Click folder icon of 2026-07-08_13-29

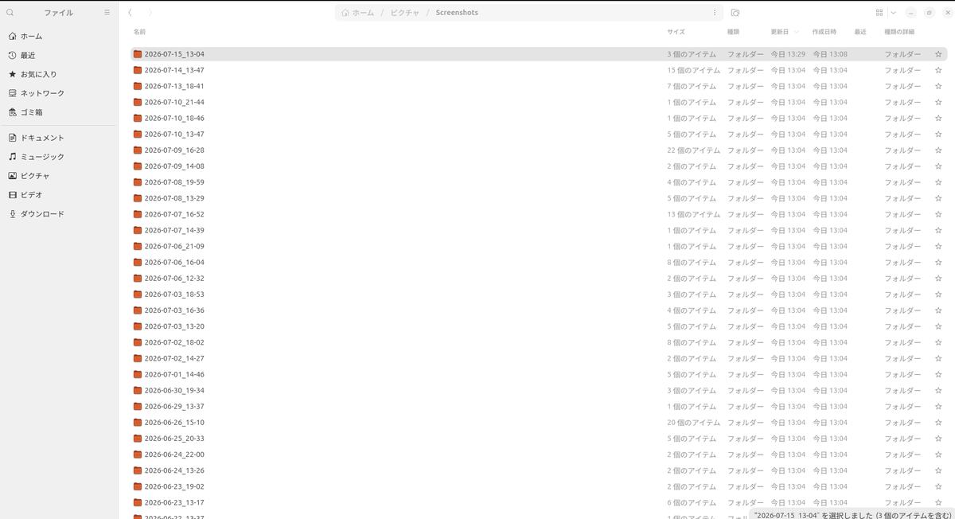tap(138, 198)
